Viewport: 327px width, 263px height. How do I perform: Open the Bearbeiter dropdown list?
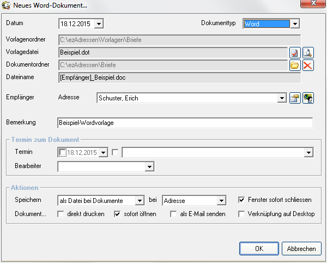pyautogui.click(x=149, y=166)
